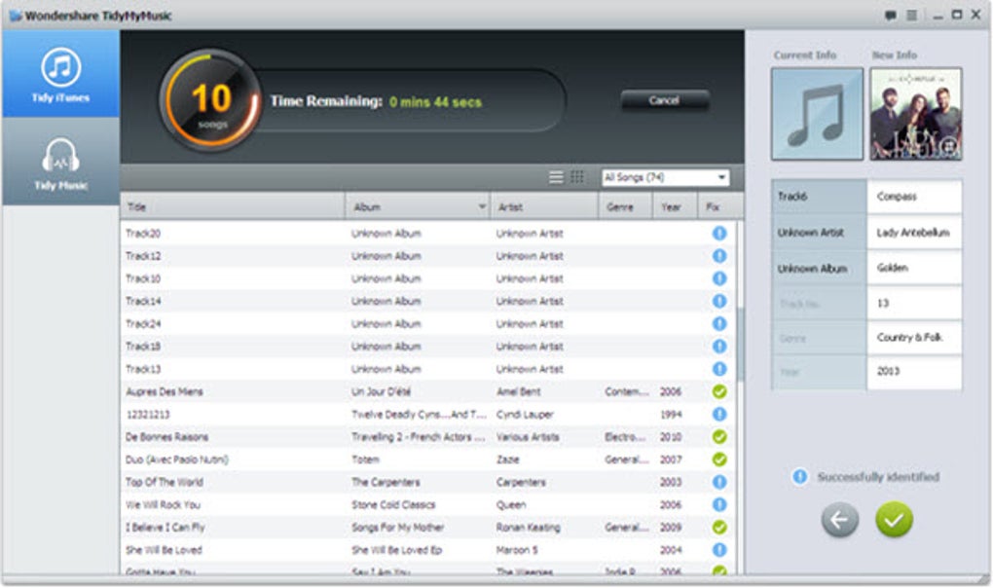The height and width of the screenshot is (588, 993).
Task: Edit the new genre field Country & Folk
Action: 914,338
